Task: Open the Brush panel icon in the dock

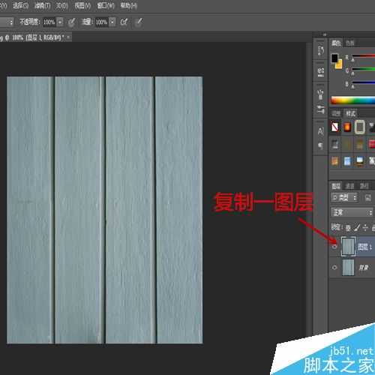Action: (321, 94)
